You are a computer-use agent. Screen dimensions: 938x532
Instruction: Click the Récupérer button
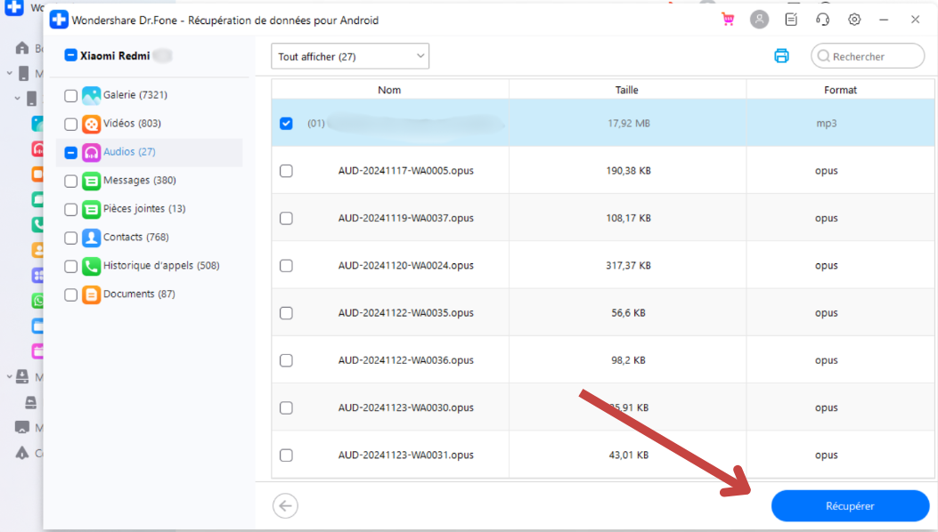pyautogui.click(x=850, y=505)
